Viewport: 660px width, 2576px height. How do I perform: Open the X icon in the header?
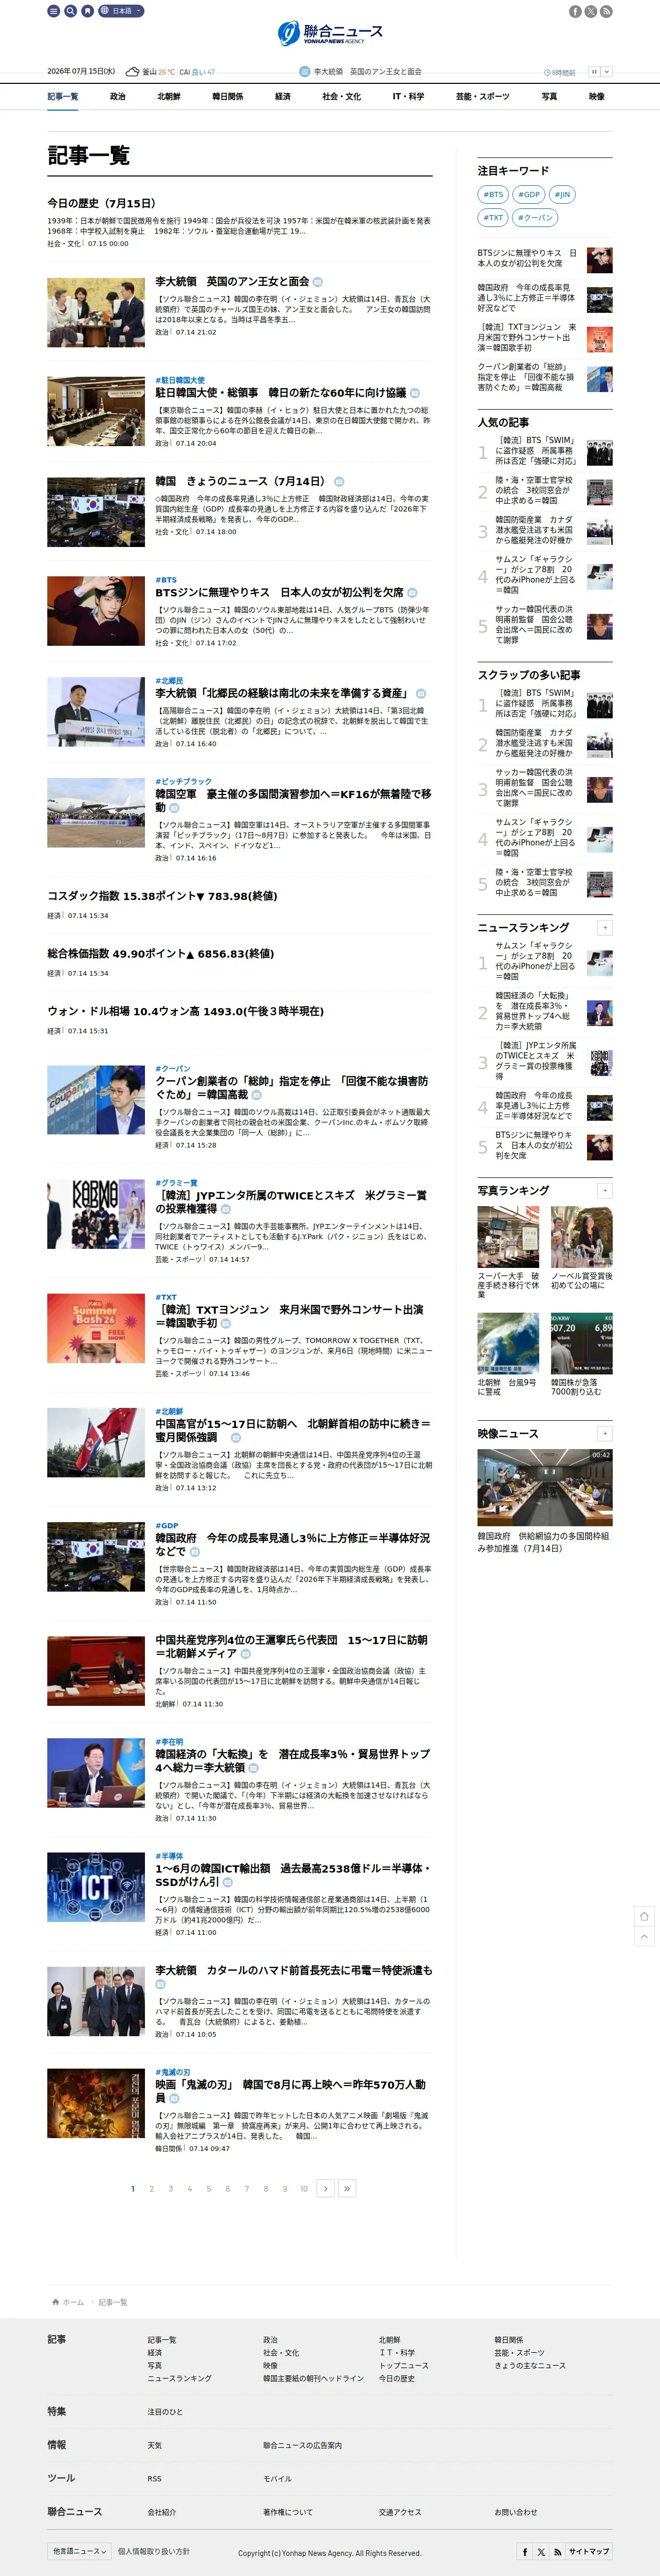click(591, 12)
